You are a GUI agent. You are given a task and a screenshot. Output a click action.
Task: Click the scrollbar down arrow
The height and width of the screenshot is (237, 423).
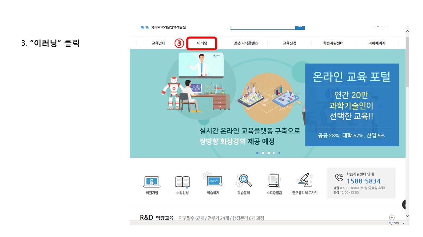(x=407, y=216)
